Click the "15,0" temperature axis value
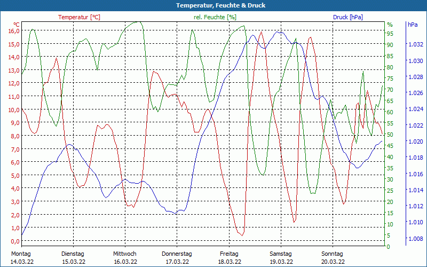The width and height of the screenshot is (427, 267). point(14,44)
